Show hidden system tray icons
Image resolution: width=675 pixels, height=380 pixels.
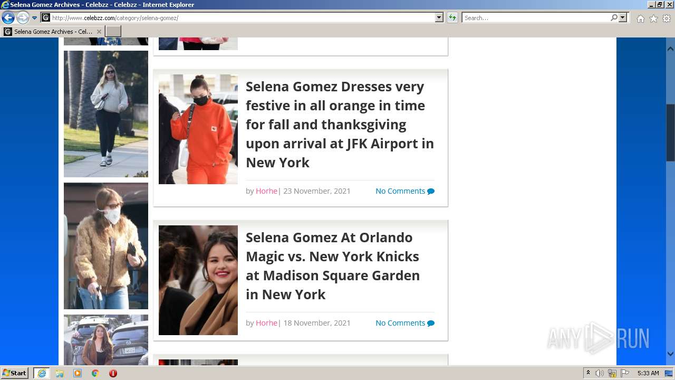point(589,373)
